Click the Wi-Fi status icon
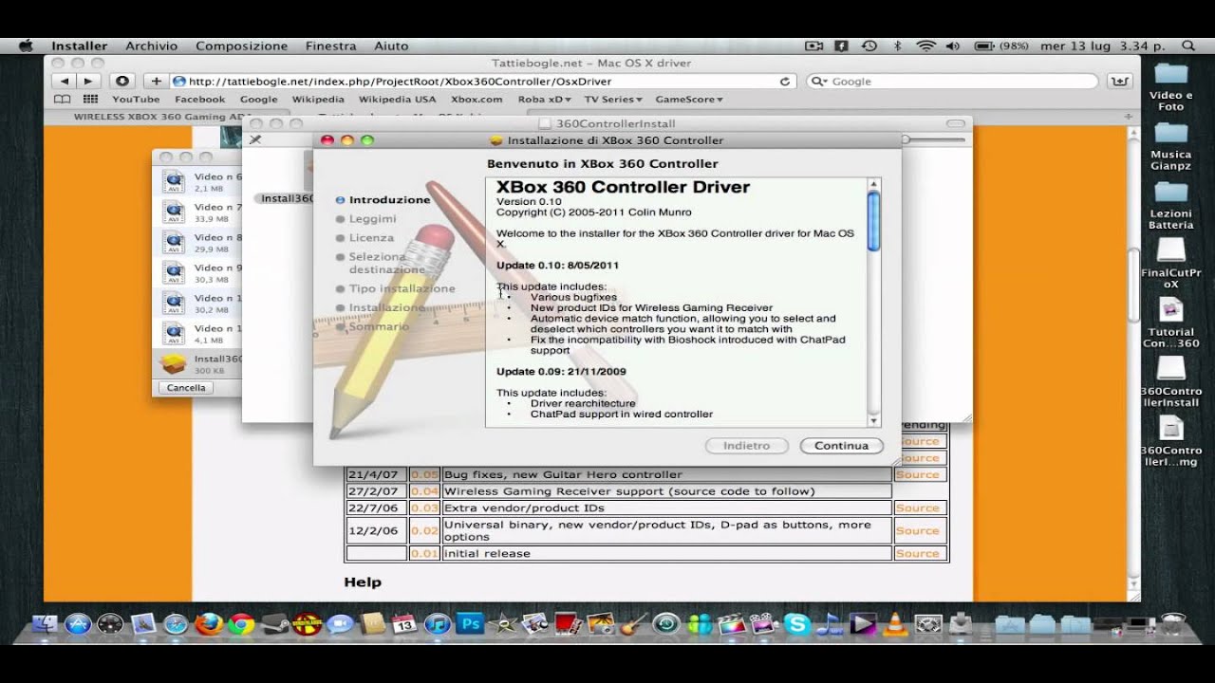The image size is (1215, 683). [925, 46]
